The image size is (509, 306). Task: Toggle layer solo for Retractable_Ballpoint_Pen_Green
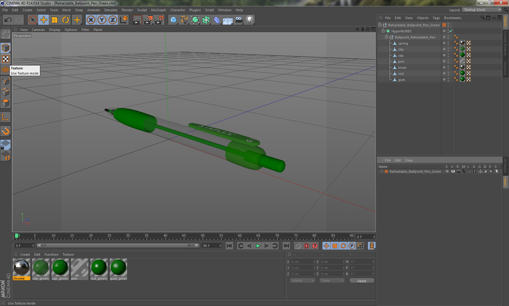tap(447, 171)
